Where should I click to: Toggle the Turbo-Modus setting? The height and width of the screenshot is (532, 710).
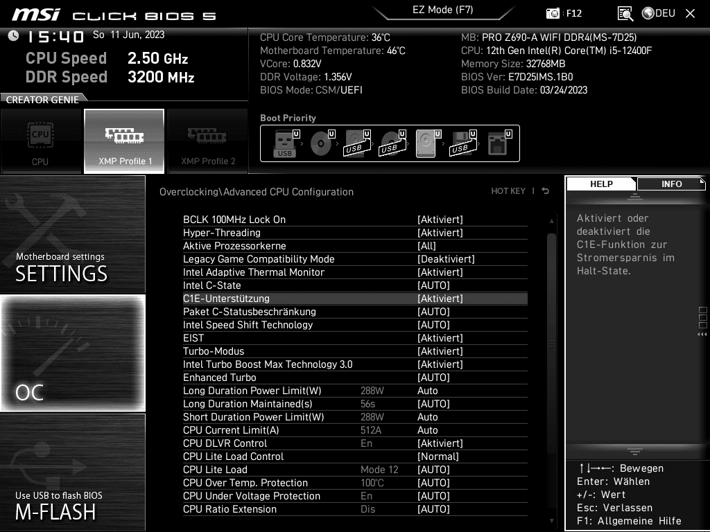355,351
